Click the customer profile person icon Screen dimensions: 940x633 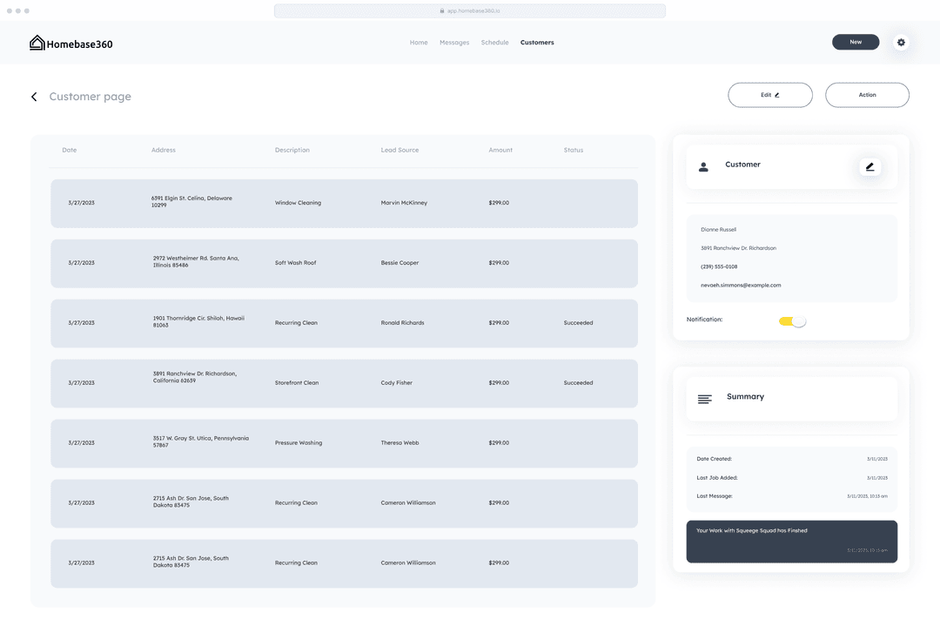[703, 166]
